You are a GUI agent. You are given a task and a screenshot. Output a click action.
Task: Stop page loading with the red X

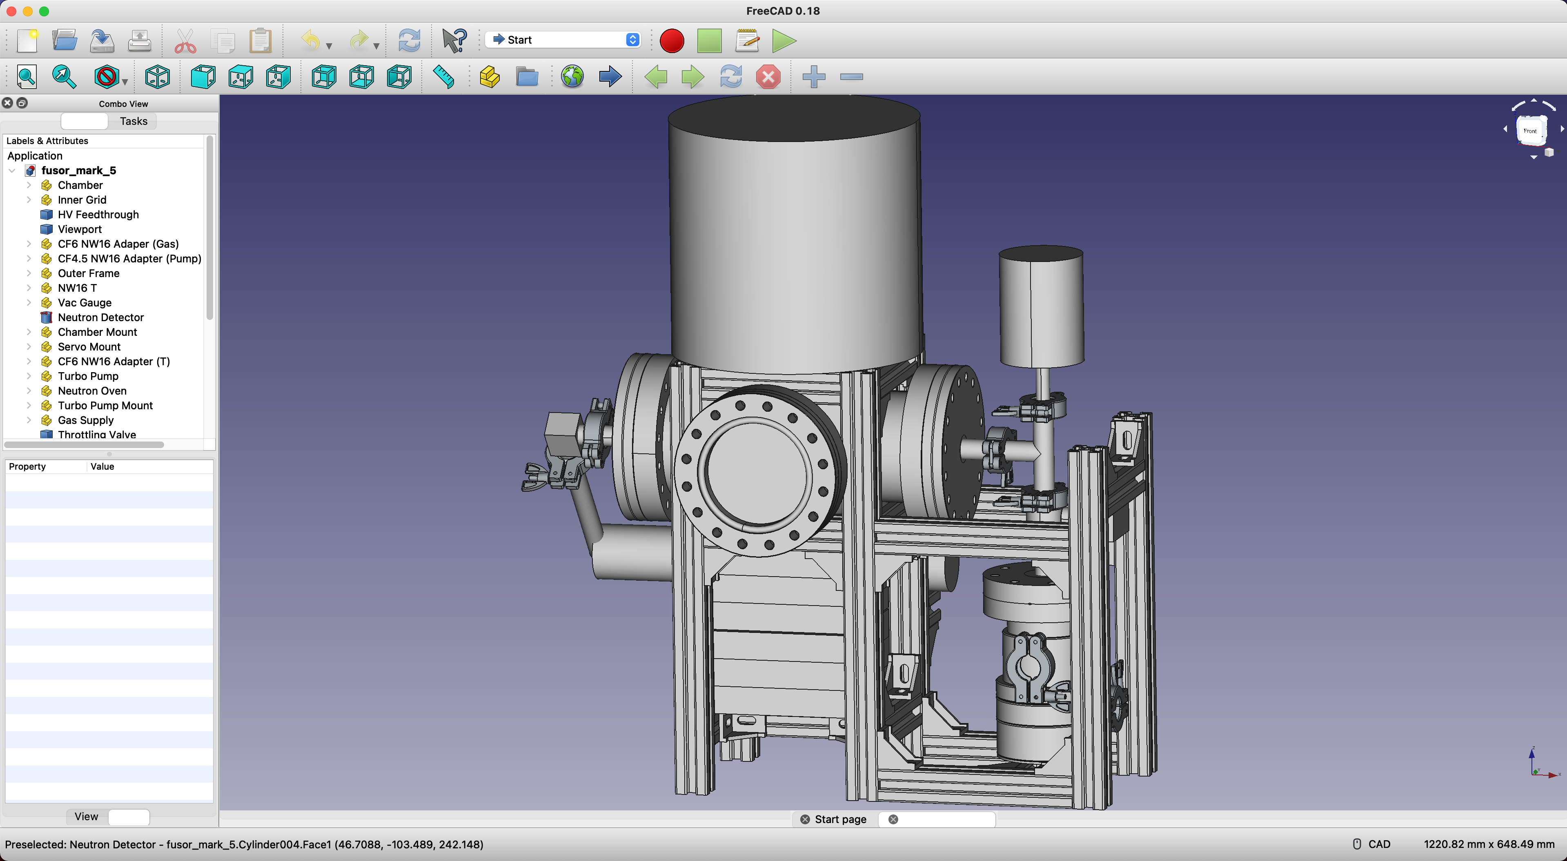[x=769, y=77]
